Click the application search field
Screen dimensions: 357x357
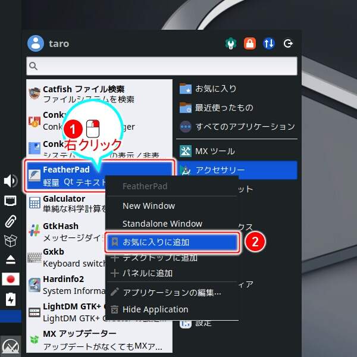[x=161, y=65]
